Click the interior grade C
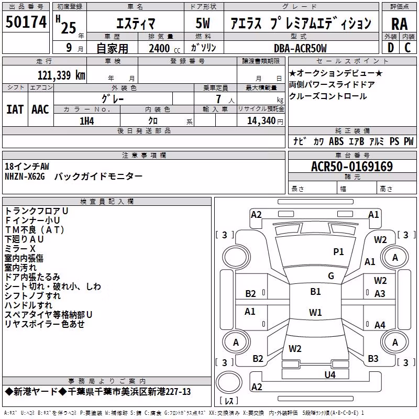Image resolution: width=419 pixels, height=419 pixels. tap(407, 48)
